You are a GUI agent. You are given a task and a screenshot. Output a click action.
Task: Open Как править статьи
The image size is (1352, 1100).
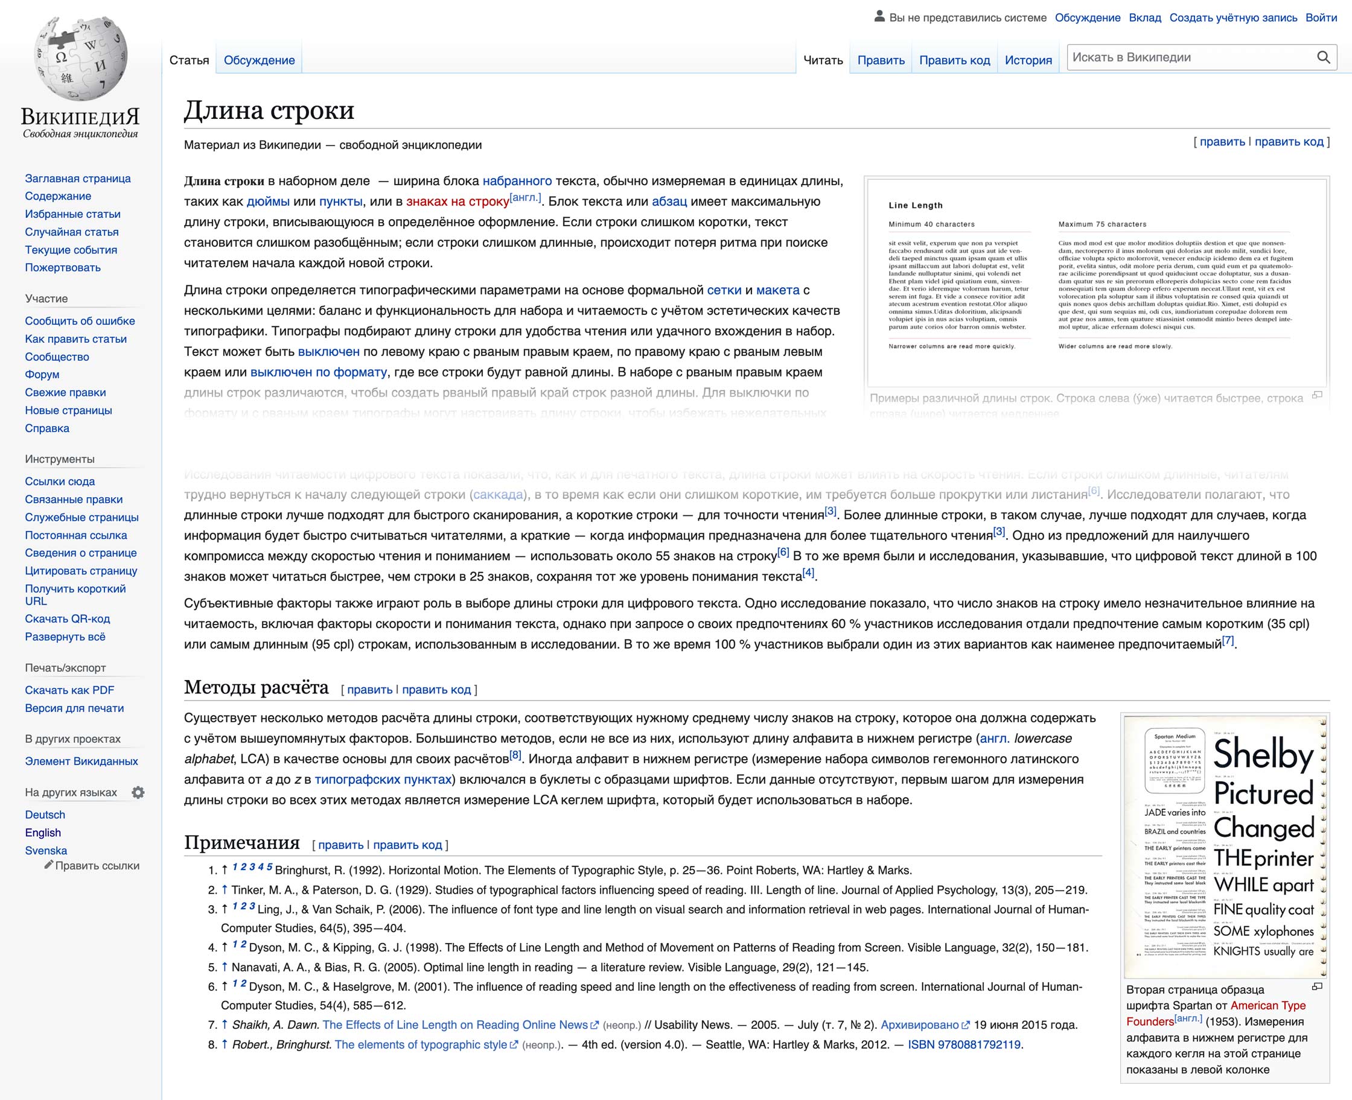point(75,339)
